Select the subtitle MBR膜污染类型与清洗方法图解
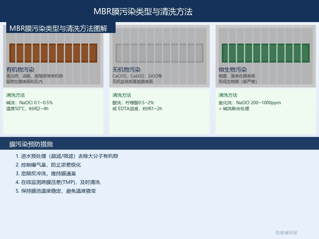Image resolution: width=319 pixels, height=239 pixels. tap(58, 28)
